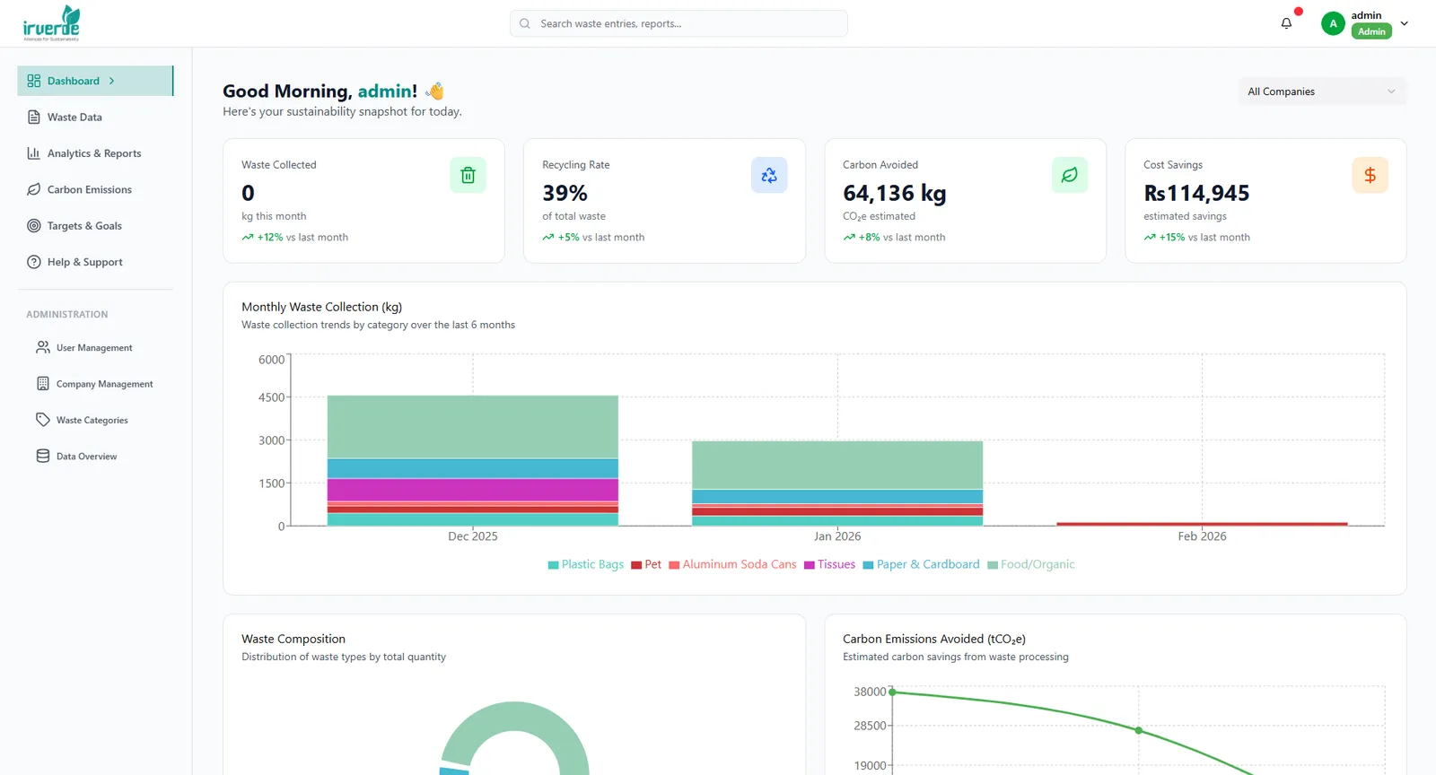
Task: Click the search magnifier icon
Action: coord(525,23)
